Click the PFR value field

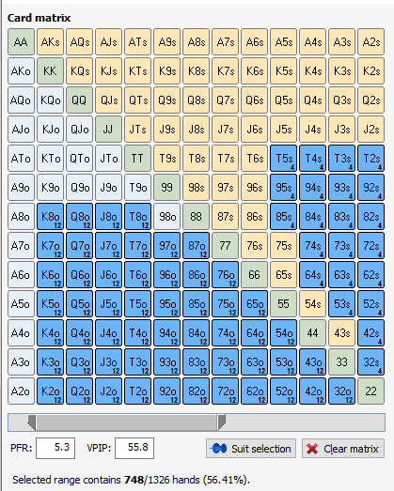55,448
